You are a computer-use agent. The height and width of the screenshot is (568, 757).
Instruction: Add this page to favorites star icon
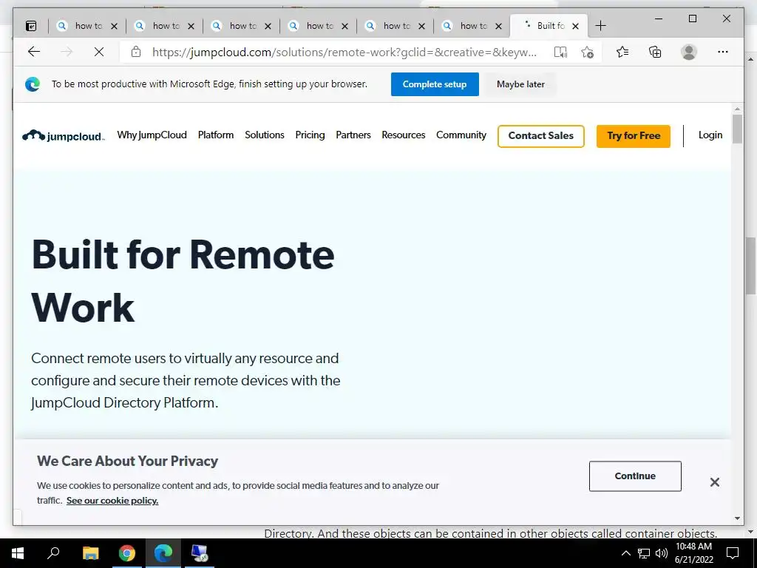[587, 53]
